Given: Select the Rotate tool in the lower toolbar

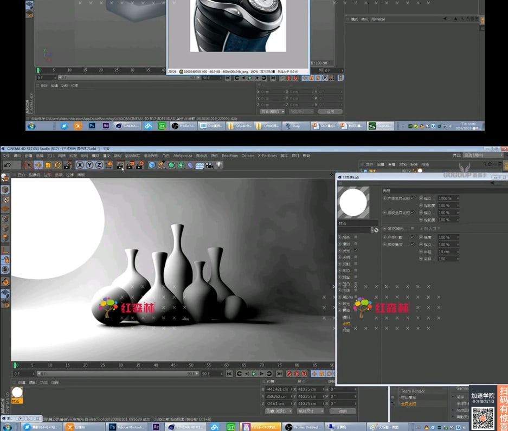Looking at the screenshot, I should click(57, 165).
